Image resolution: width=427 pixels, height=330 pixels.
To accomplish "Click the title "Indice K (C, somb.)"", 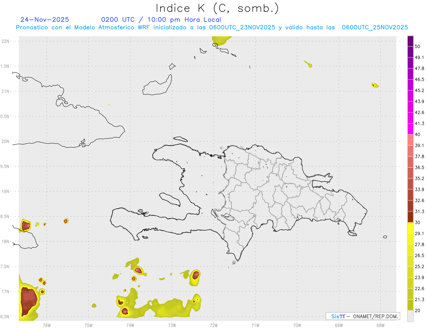I will point(217,8).
